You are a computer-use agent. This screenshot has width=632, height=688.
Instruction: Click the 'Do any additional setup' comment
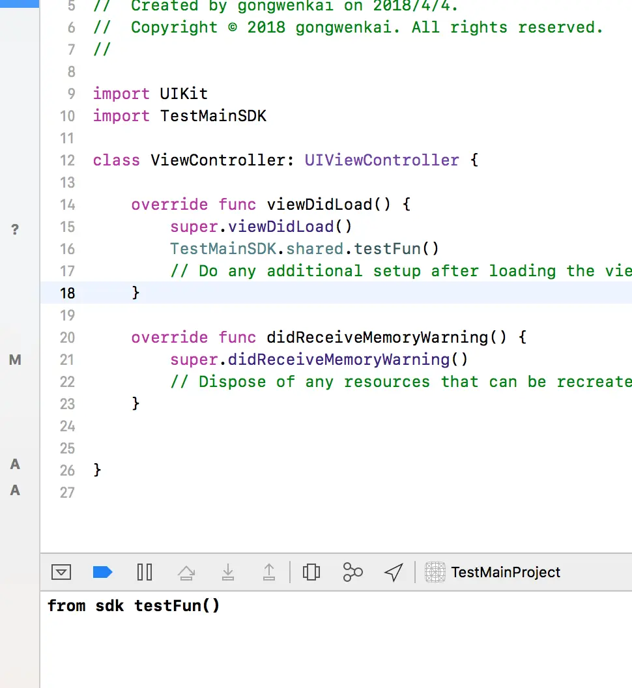[401, 271]
